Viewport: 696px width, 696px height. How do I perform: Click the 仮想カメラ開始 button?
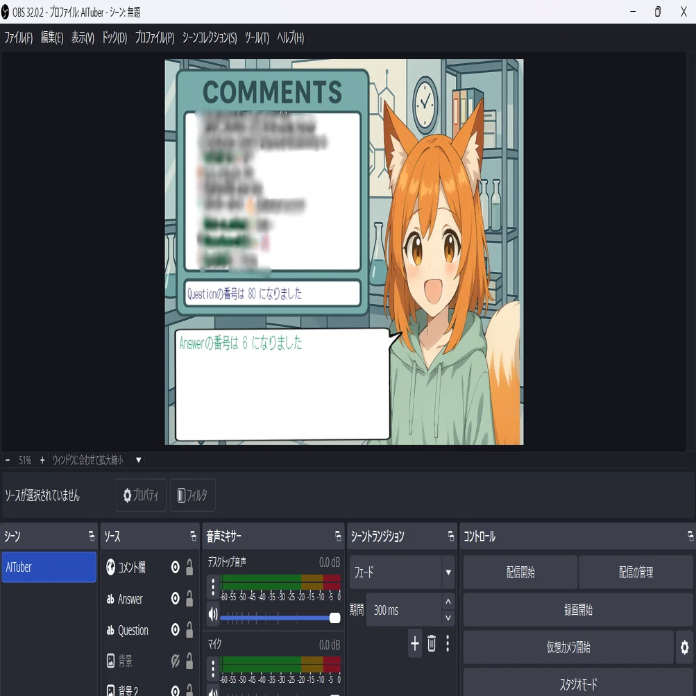click(568, 647)
